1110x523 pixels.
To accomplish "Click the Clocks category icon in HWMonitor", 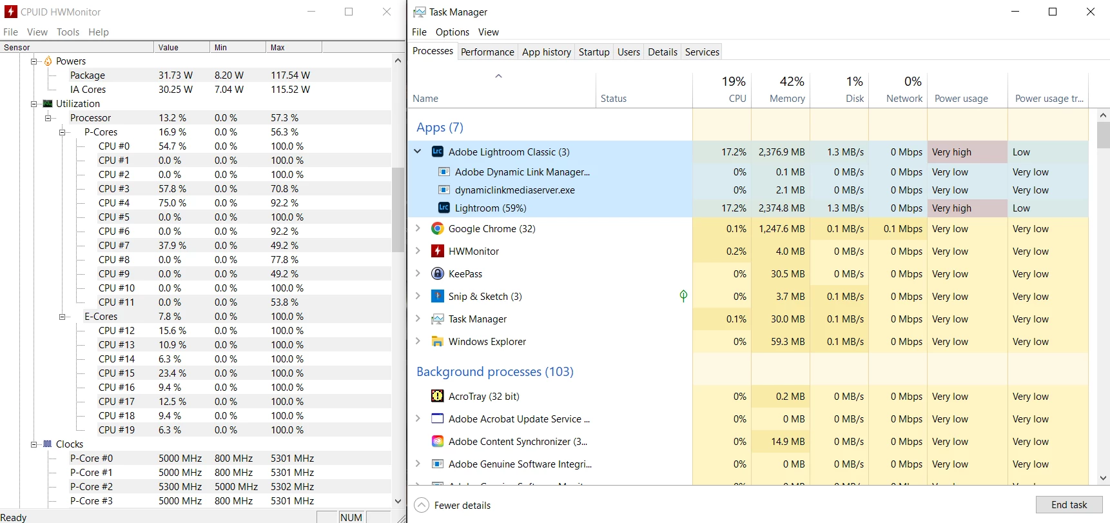I will 48,444.
